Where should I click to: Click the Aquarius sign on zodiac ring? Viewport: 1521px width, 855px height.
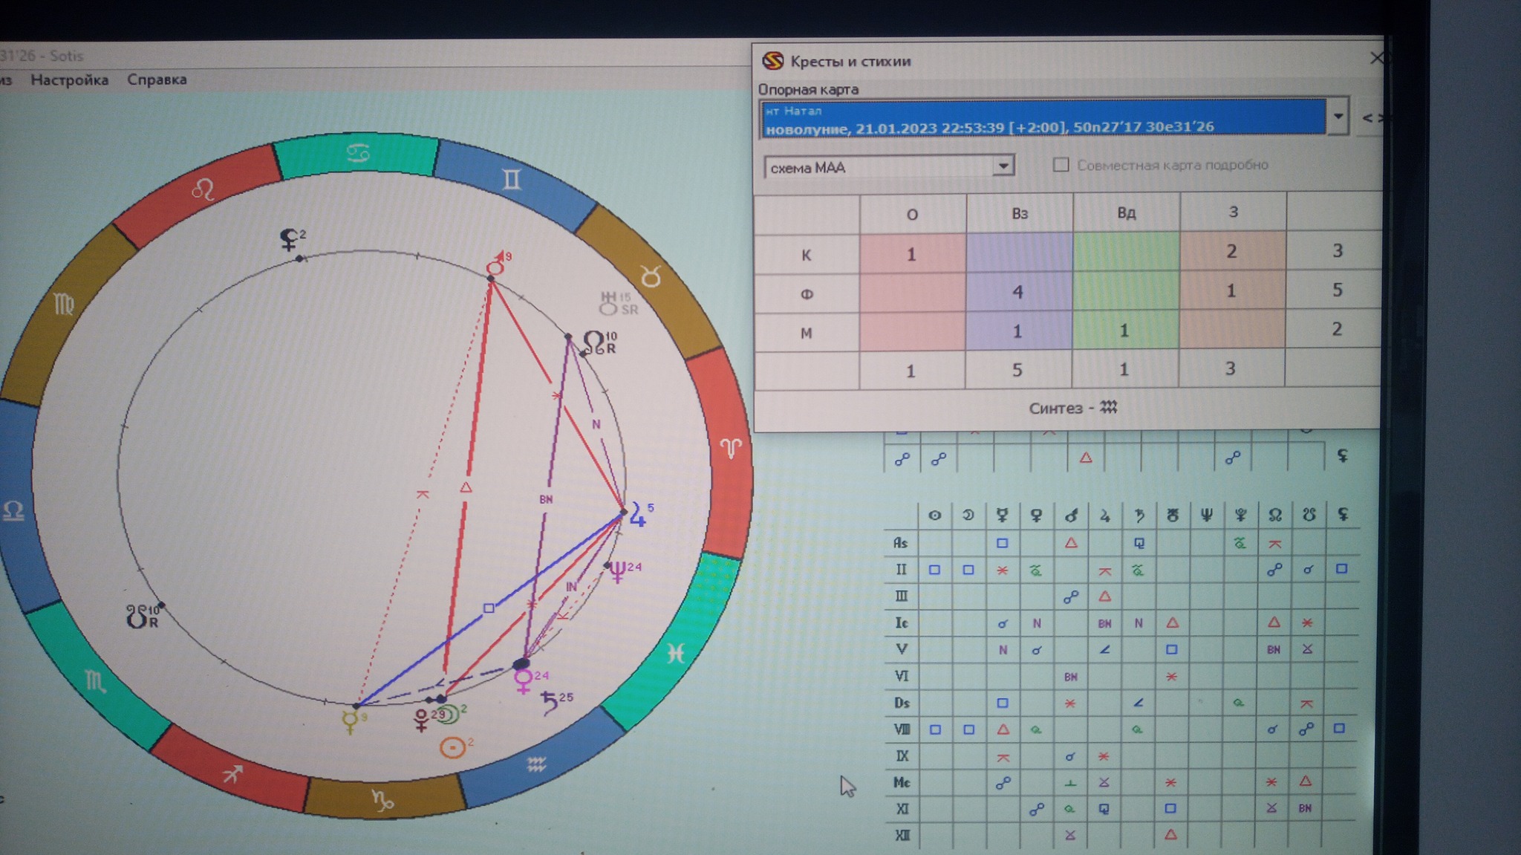pyautogui.click(x=536, y=765)
